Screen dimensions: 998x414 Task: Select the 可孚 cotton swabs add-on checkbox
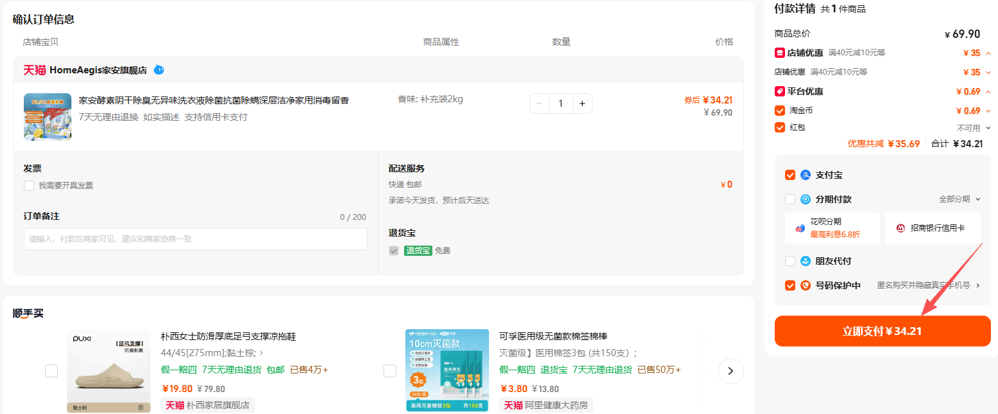pos(390,371)
